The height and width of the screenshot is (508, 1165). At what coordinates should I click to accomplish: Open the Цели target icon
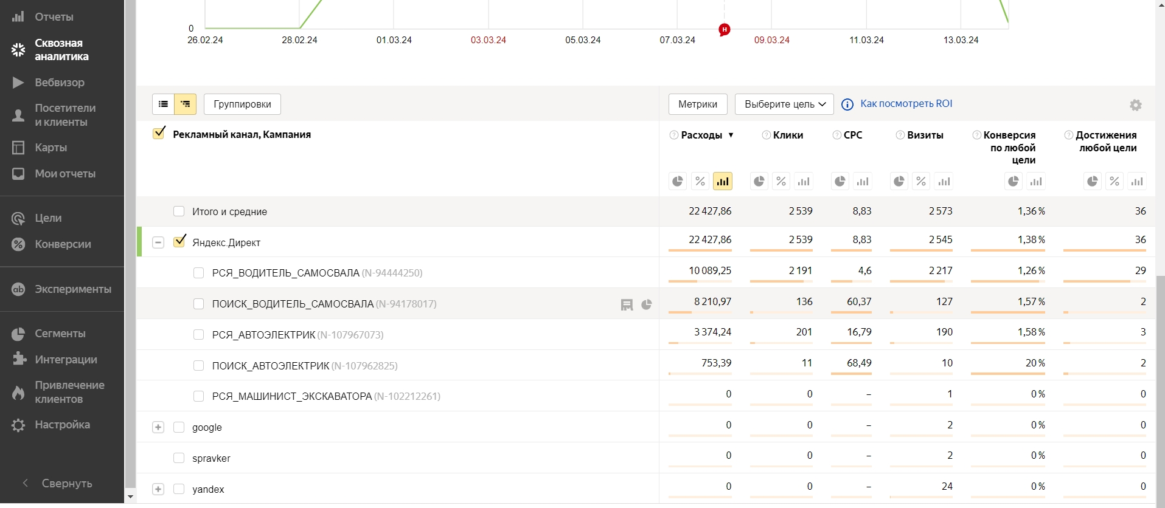(x=18, y=218)
